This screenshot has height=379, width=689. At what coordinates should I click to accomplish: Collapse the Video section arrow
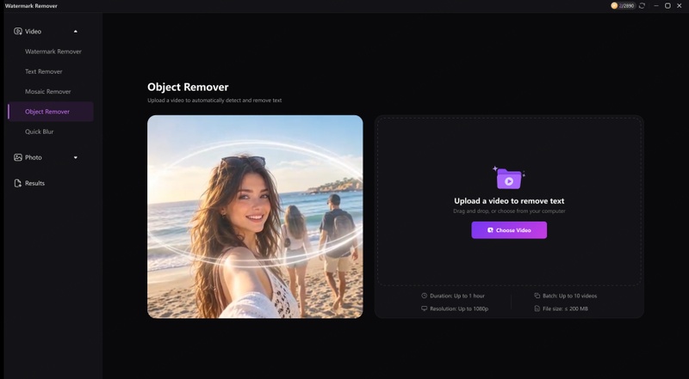click(x=76, y=31)
